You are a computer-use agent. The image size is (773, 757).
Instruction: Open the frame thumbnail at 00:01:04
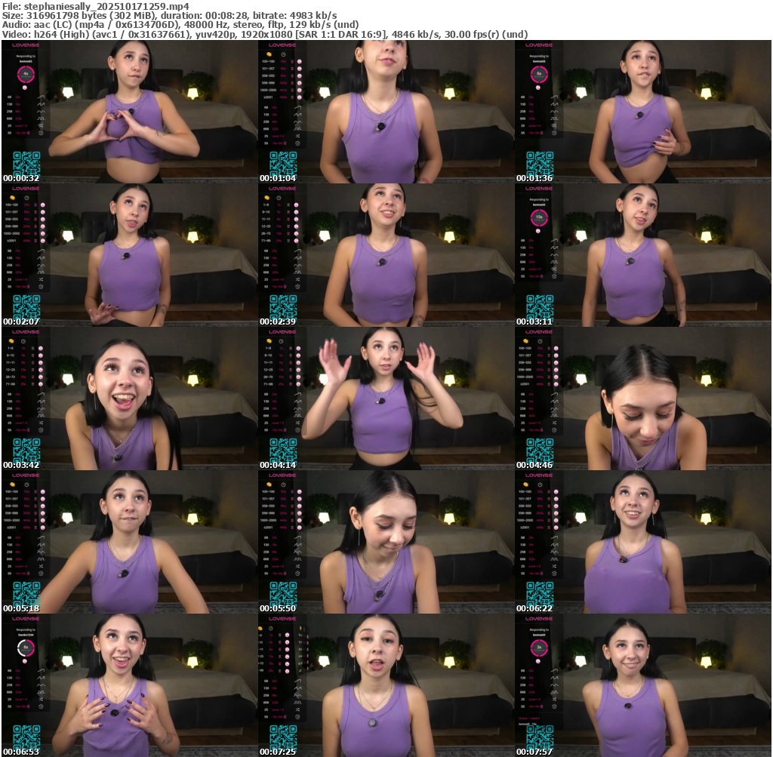pos(386,112)
